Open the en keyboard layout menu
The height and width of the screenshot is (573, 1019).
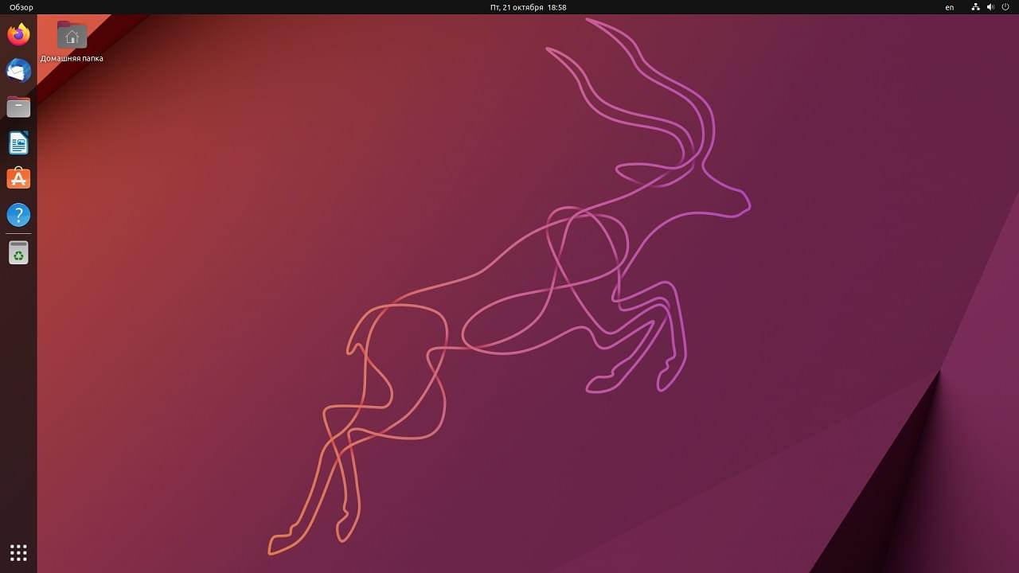pos(950,7)
